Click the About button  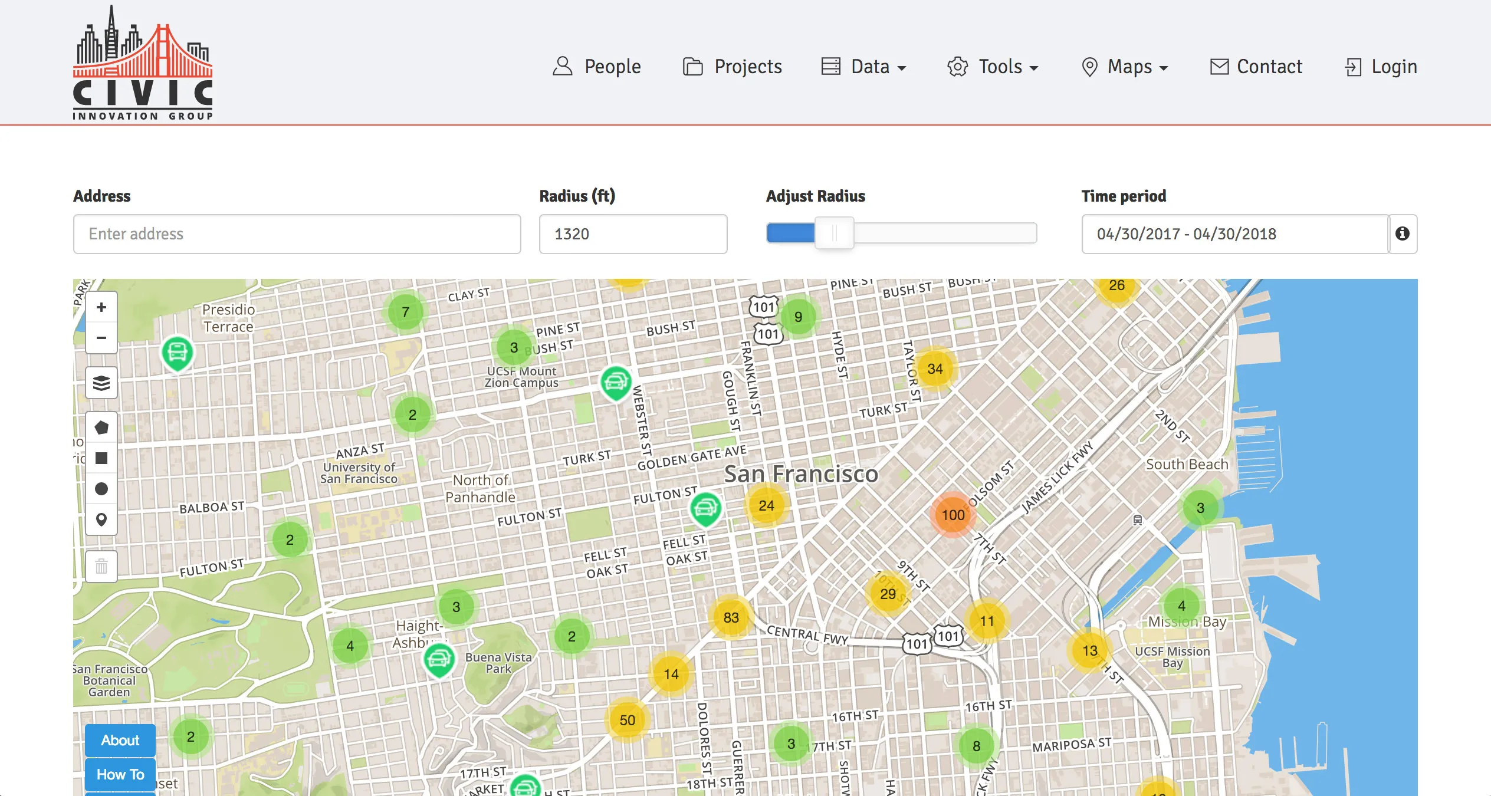tap(120, 741)
